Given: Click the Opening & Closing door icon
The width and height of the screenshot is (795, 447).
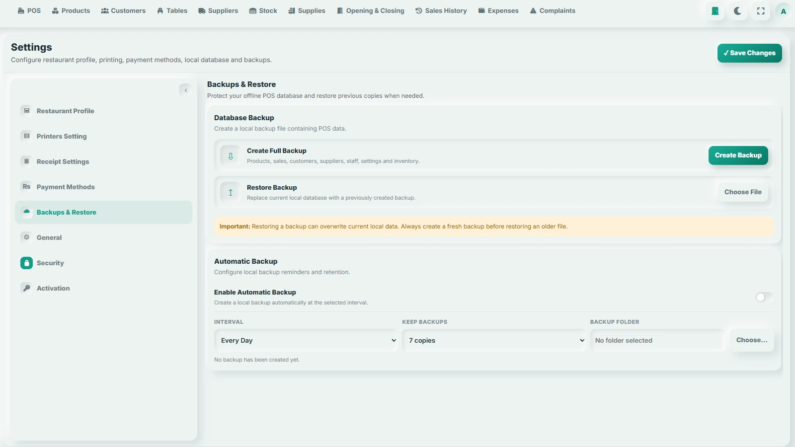Looking at the screenshot, I should (340, 10).
